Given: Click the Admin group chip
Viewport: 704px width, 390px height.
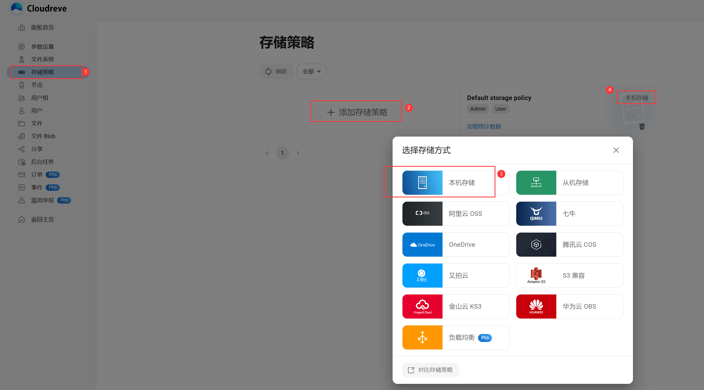Looking at the screenshot, I should pyautogui.click(x=478, y=109).
